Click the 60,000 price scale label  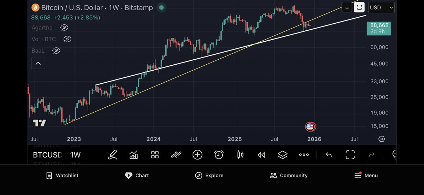[379, 47]
